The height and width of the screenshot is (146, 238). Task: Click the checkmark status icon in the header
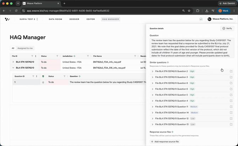201,19
